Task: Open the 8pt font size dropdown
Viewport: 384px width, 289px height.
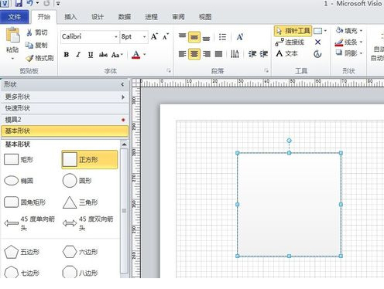Action: 145,37
